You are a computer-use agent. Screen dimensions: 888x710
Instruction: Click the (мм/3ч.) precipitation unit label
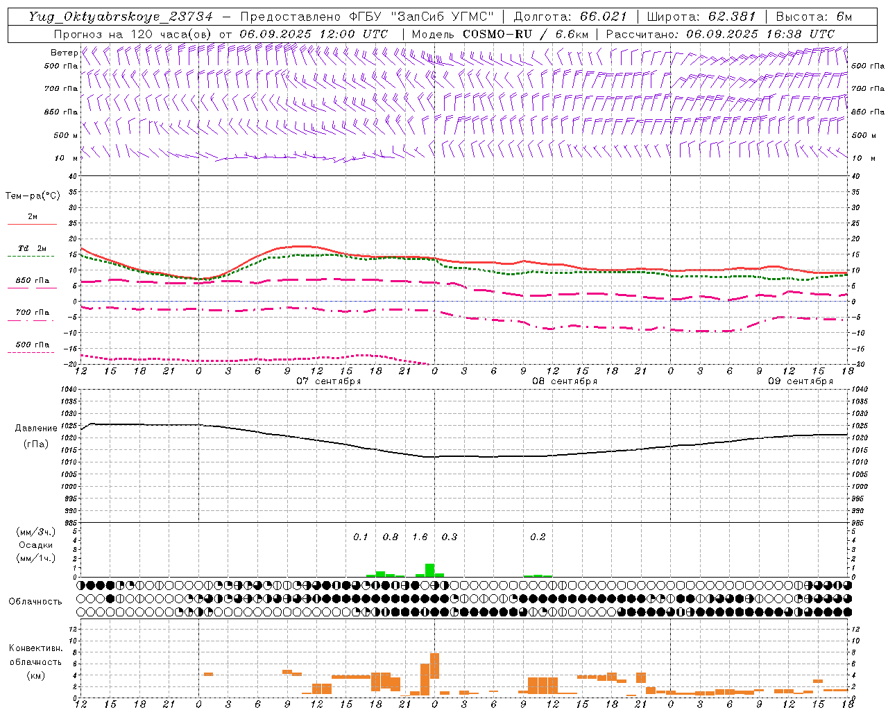click(x=36, y=532)
